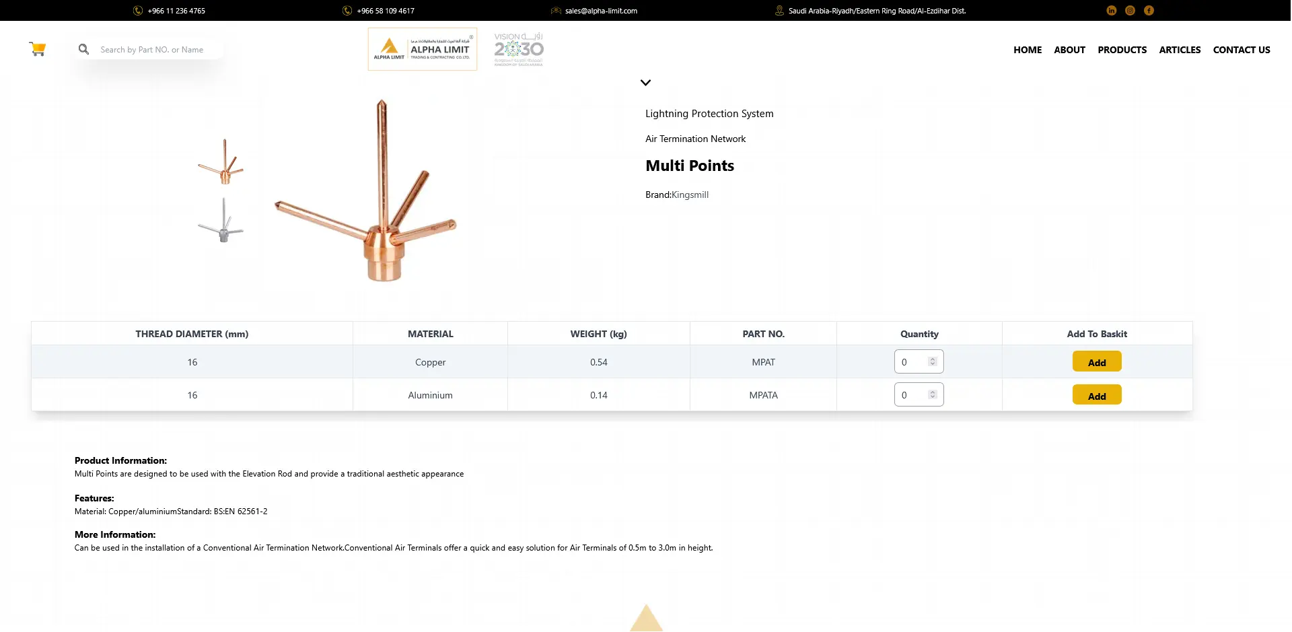
Task: Click the 0.14 weight cell
Action: point(599,395)
